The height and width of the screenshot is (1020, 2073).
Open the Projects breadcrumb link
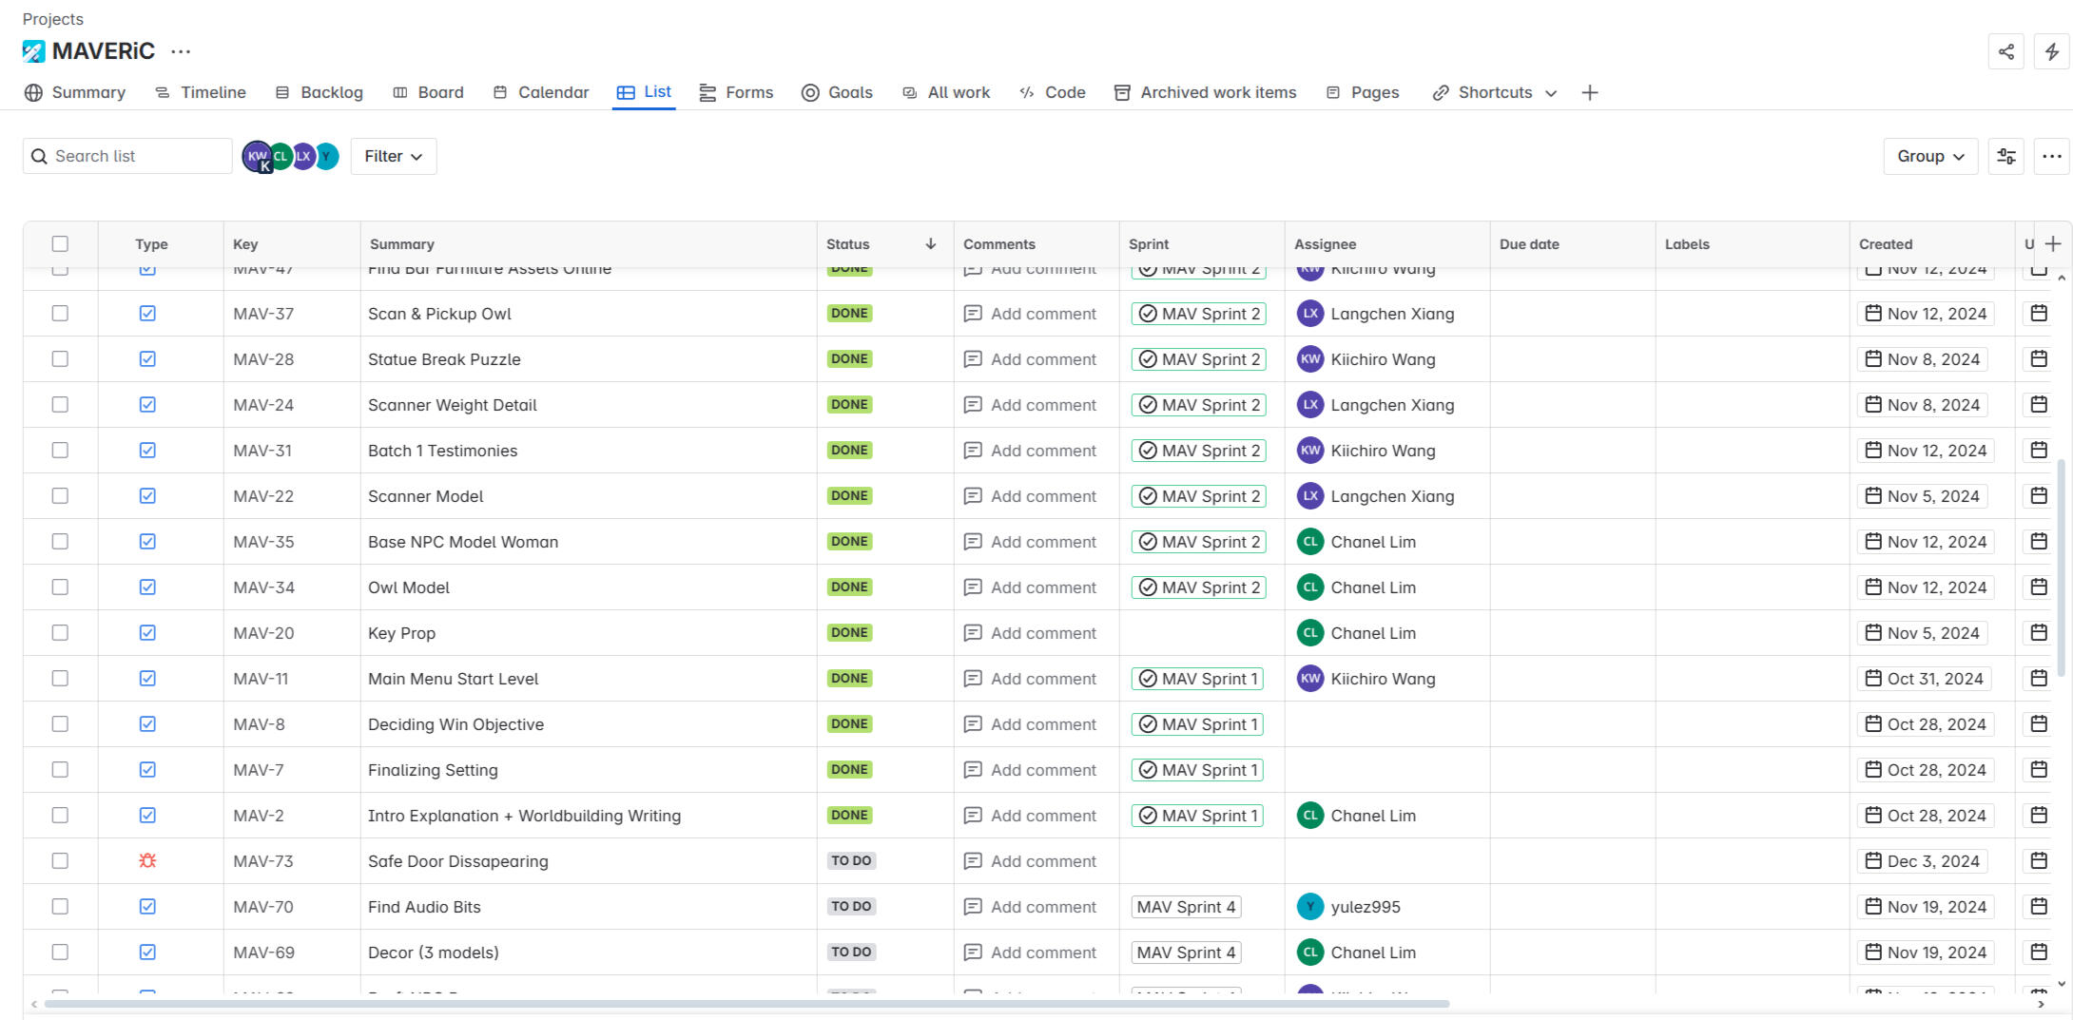[x=53, y=19]
